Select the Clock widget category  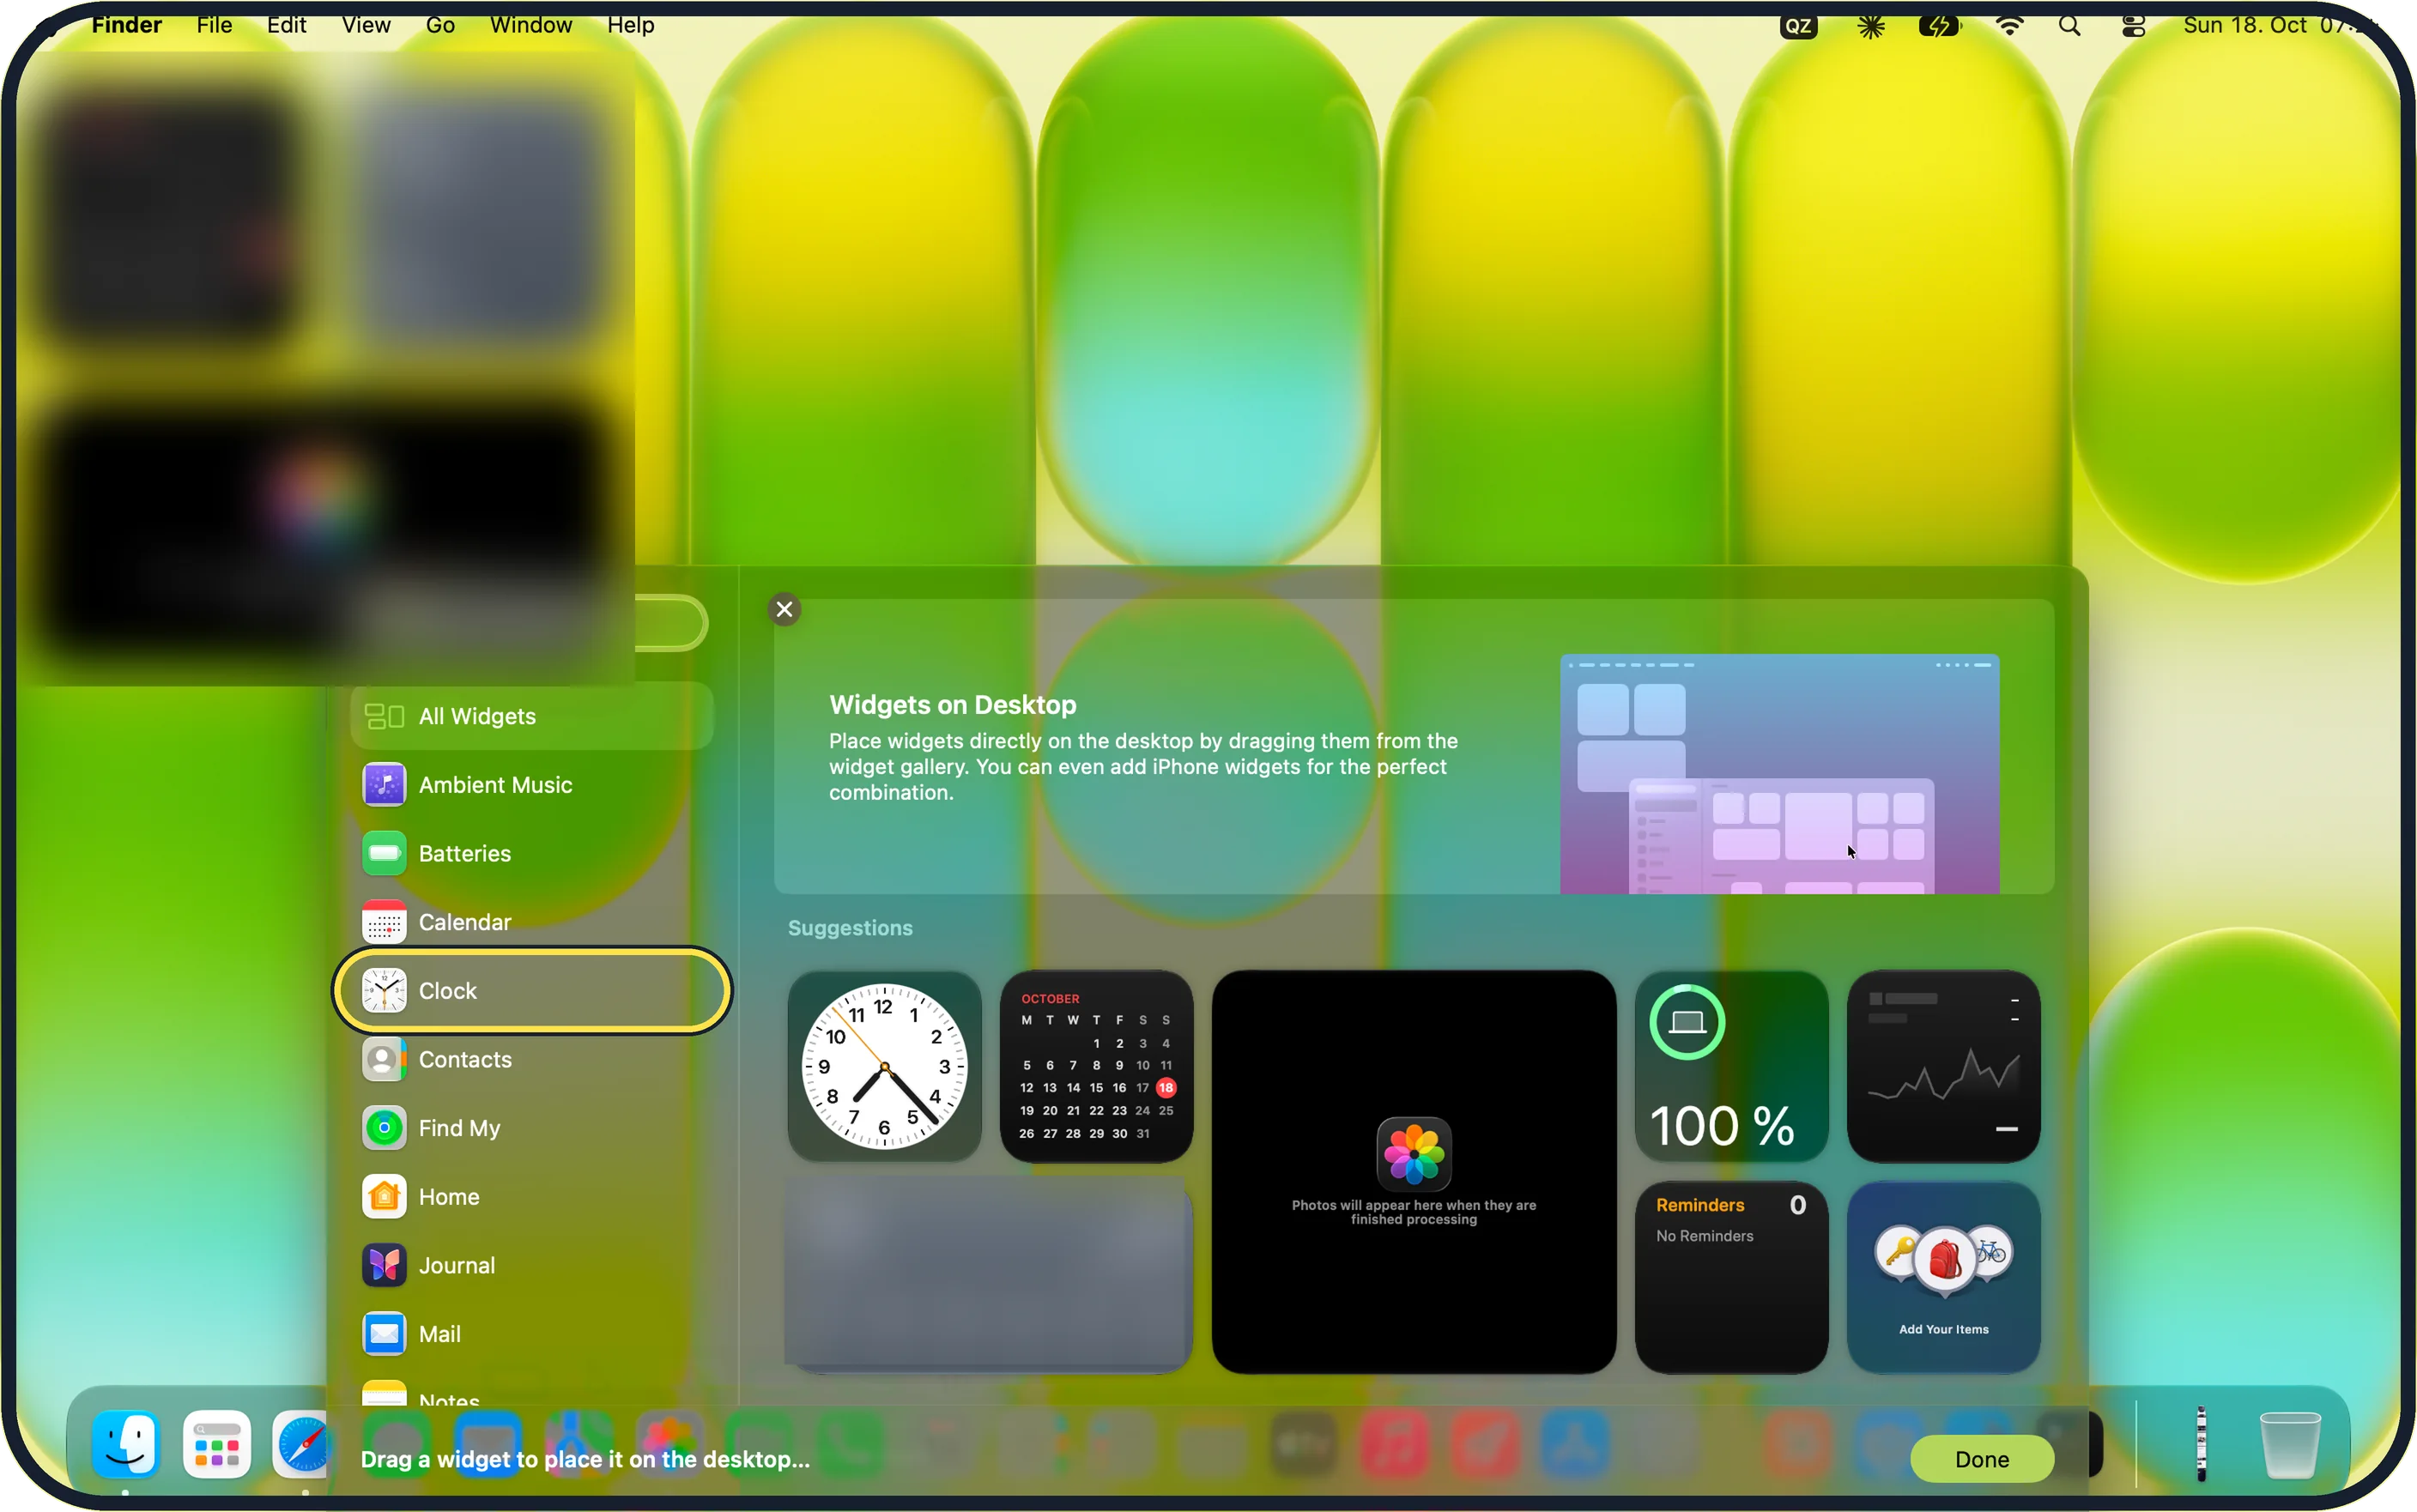click(532, 990)
